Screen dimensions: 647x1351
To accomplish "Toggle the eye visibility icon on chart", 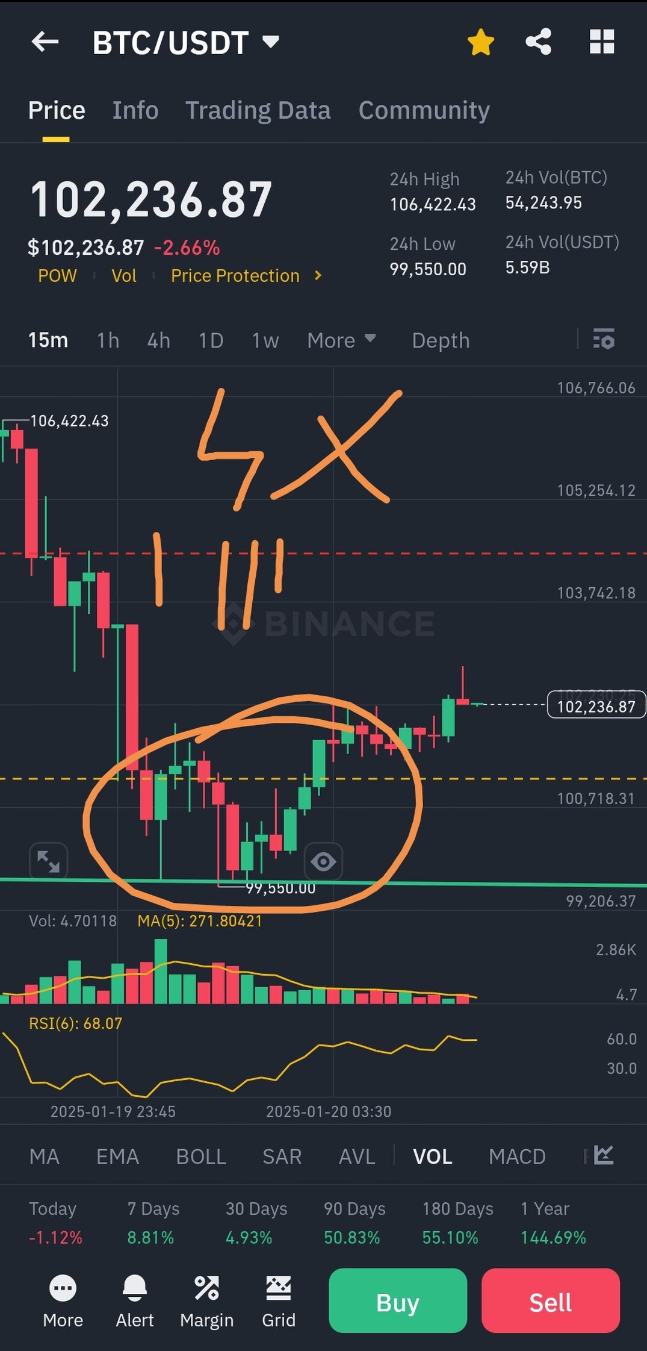I will click(324, 862).
